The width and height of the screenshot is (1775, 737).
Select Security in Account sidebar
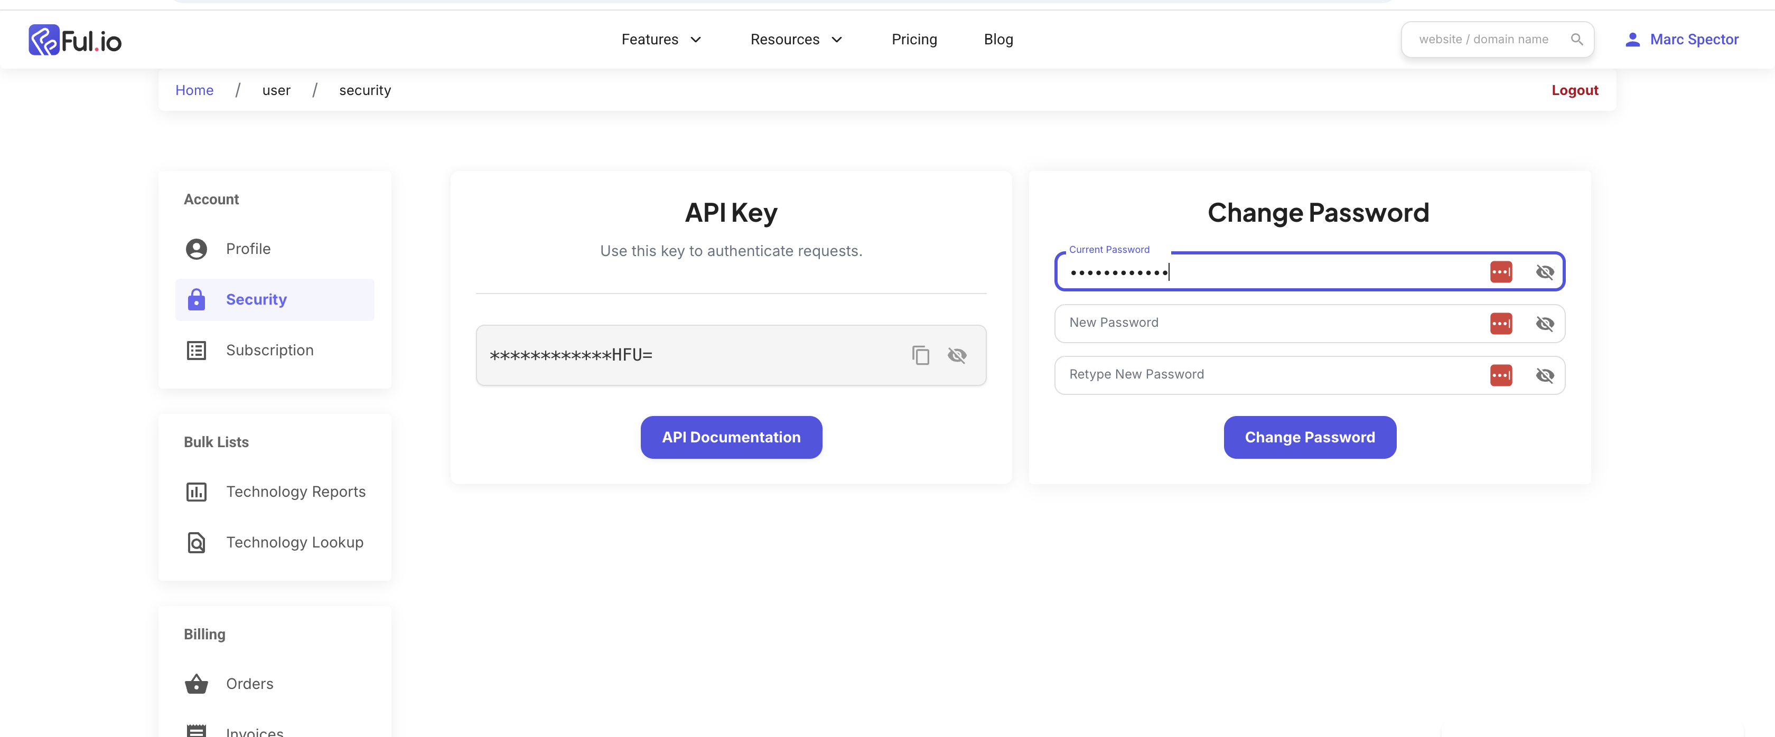[275, 300]
